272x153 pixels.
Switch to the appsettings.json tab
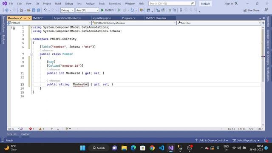click(102, 18)
